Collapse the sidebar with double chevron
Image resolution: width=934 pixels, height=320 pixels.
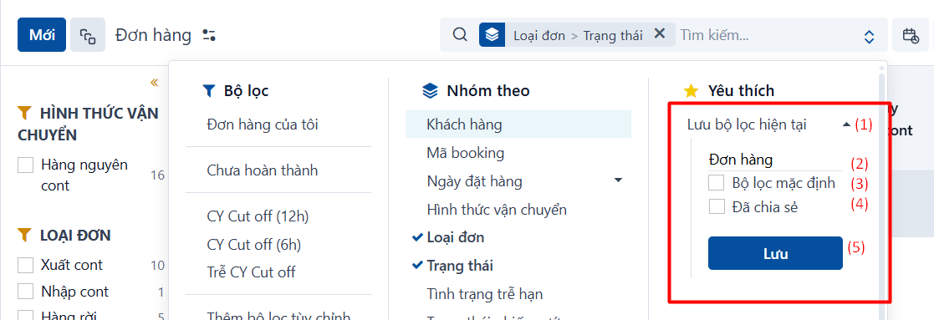click(x=155, y=82)
